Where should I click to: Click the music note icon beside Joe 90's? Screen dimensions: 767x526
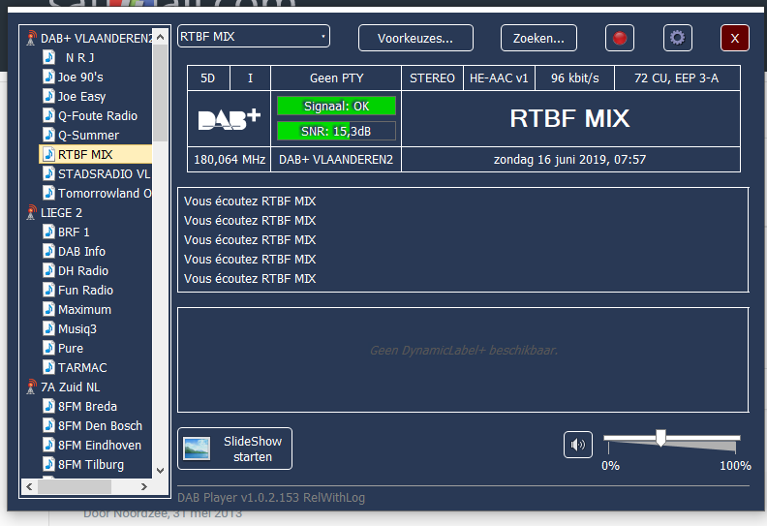tap(49, 77)
